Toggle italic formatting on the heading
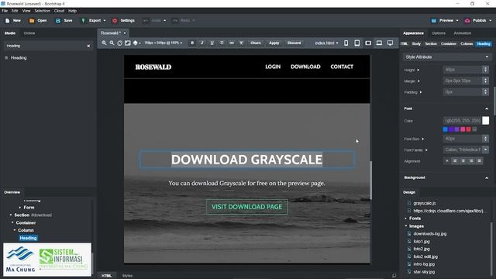Viewport: 496px width, 279px height. (x=201, y=43)
